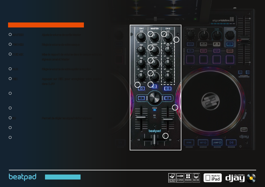265x187 pixels.
Task: Click the AUX volume knob
Action: [x=154, y=77]
